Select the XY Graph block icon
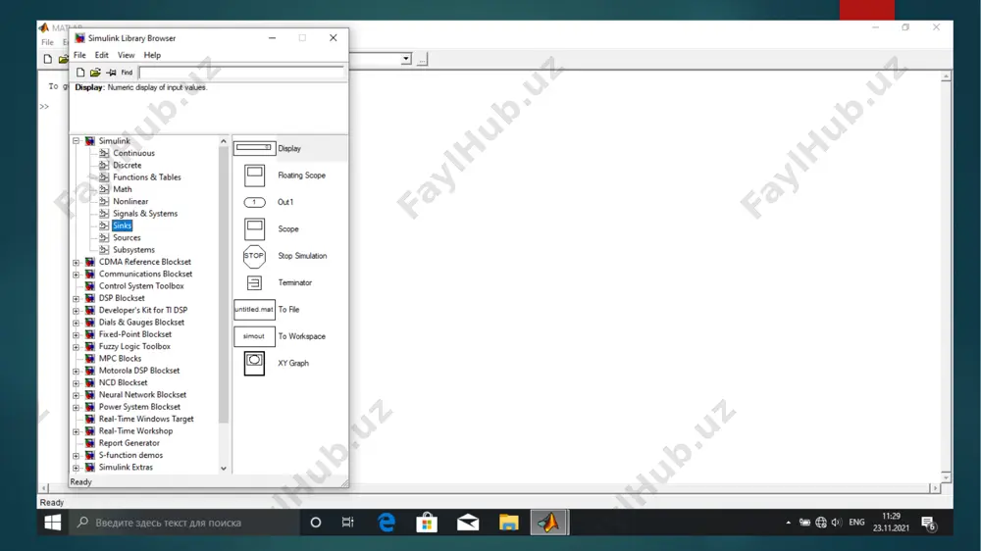The width and height of the screenshot is (981, 551). pos(254,364)
